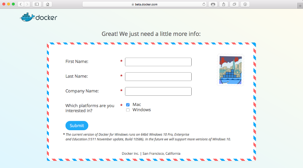Click the 'Company Name:' label
303x168 pixels.
click(x=82, y=91)
